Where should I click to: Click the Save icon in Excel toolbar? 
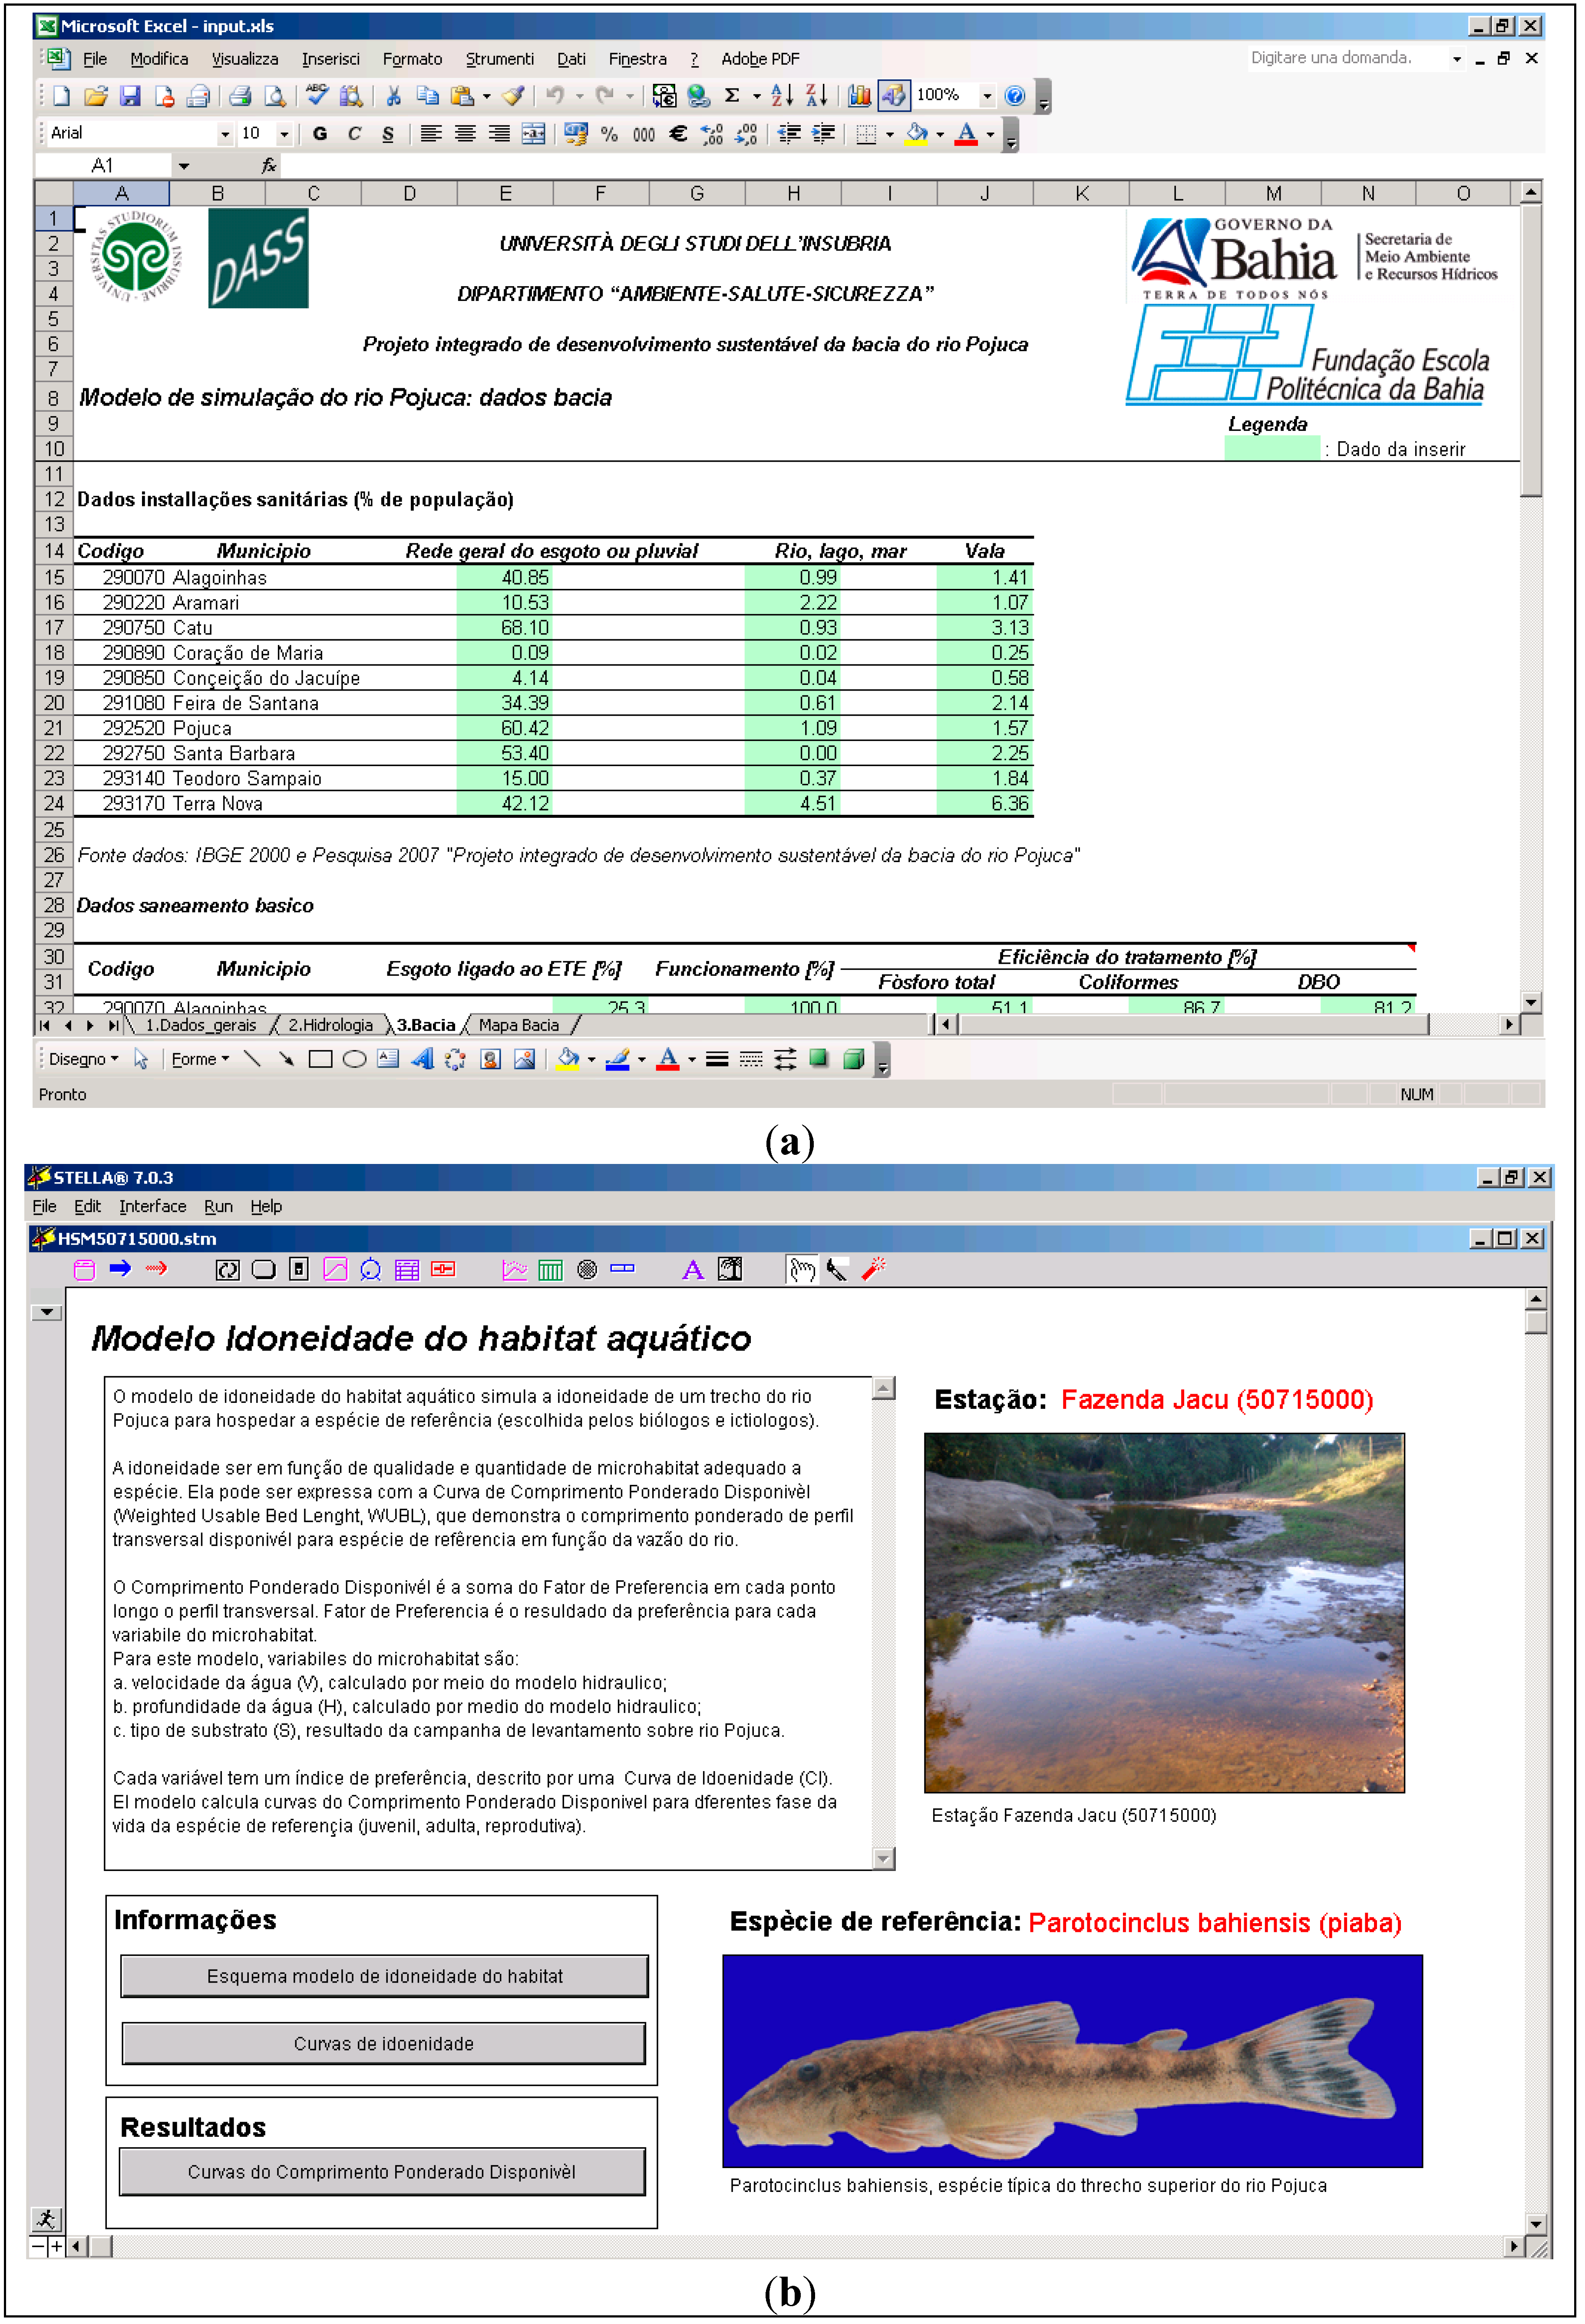(x=130, y=96)
